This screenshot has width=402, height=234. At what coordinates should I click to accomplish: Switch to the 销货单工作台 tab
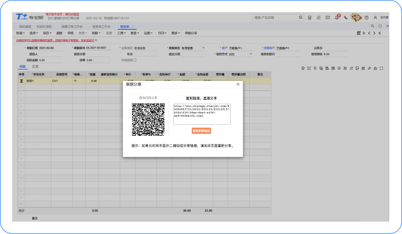[x=101, y=27]
